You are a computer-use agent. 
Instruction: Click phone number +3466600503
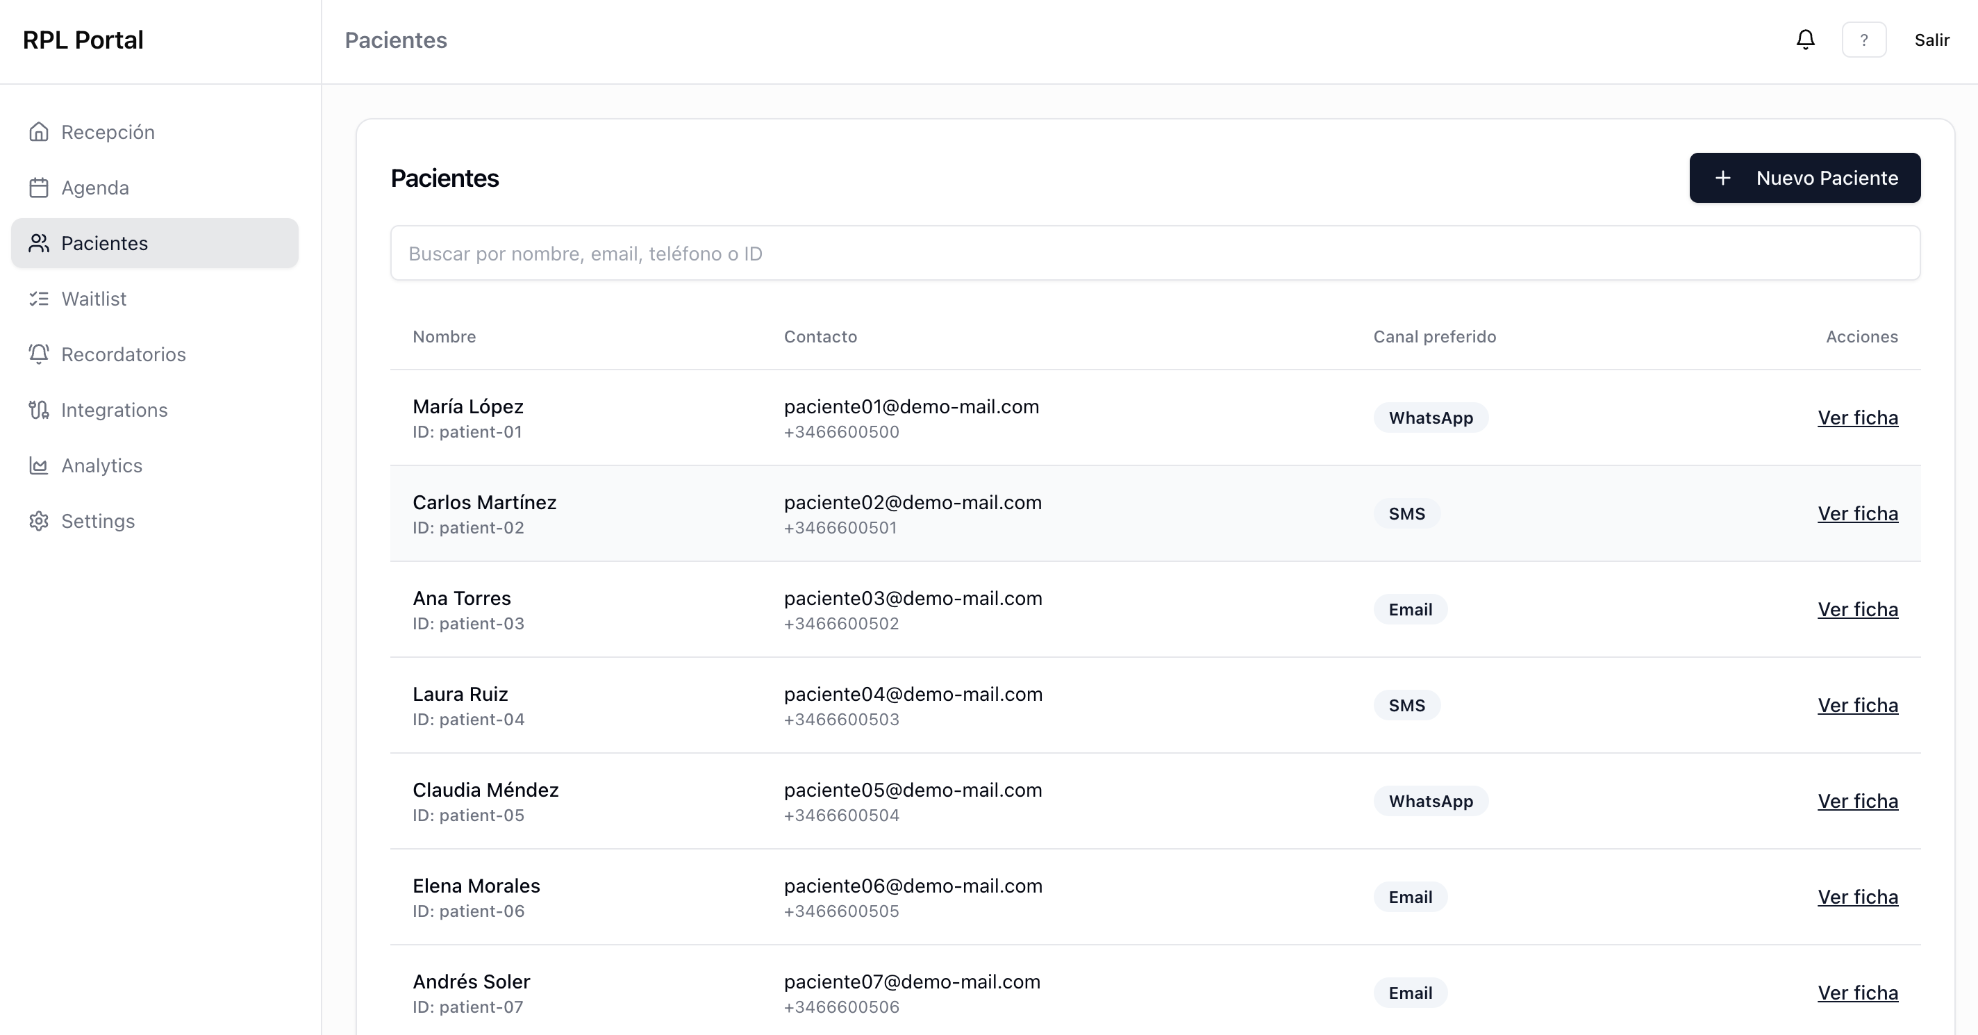842,720
